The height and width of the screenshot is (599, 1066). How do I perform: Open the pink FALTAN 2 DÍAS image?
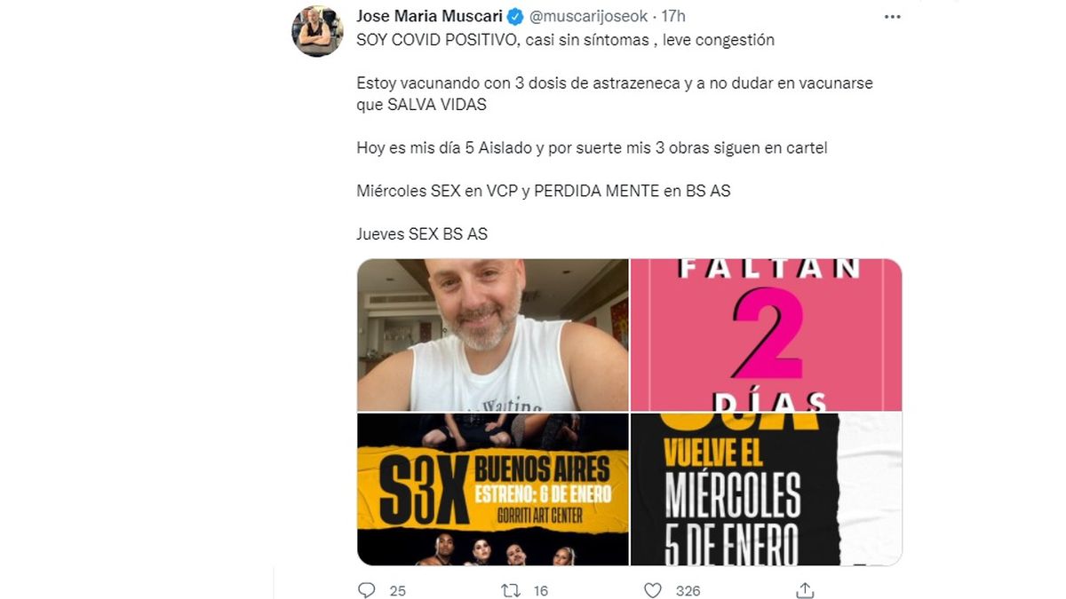pos(766,335)
